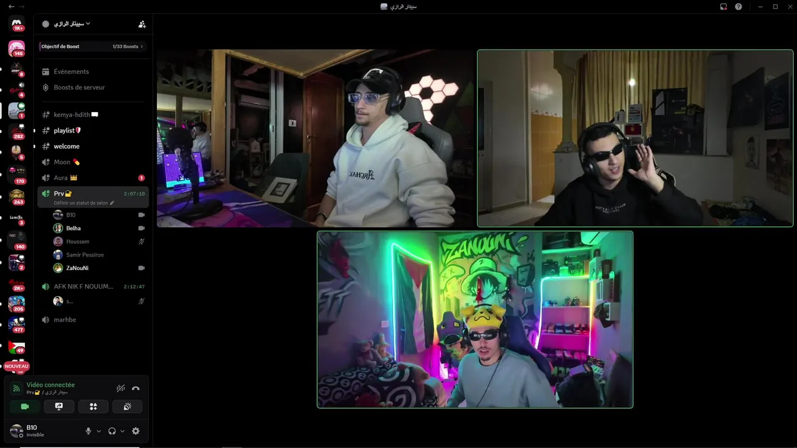Open the server with 282 notification badge
The image size is (797, 448).
click(x=17, y=131)
